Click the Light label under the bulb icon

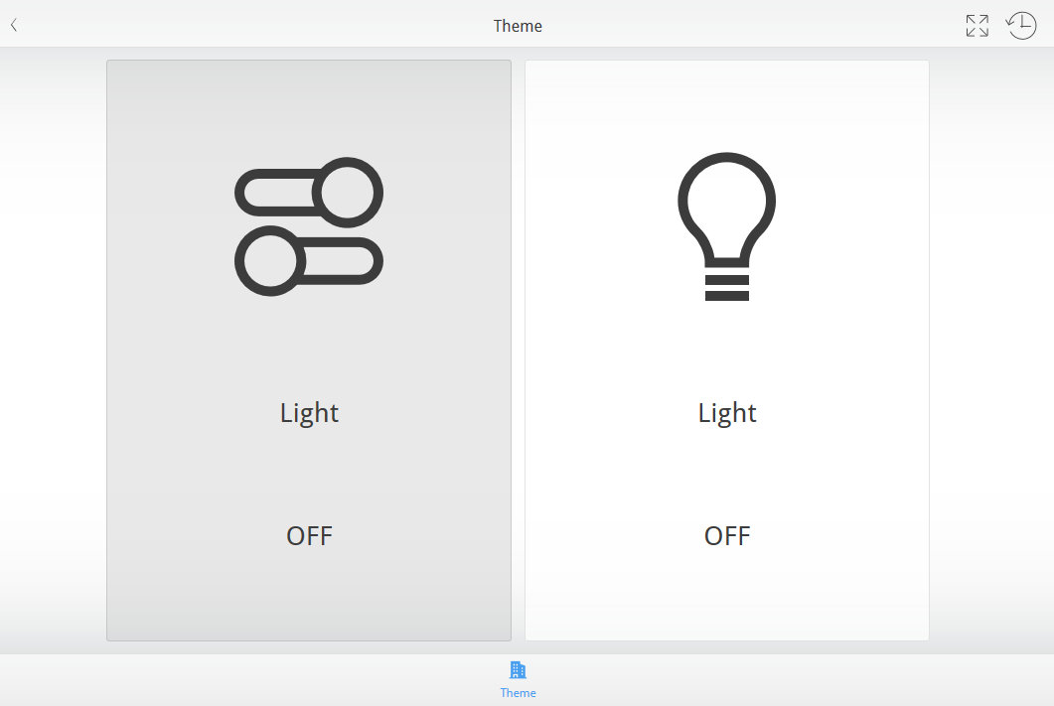tap(727, 413)
